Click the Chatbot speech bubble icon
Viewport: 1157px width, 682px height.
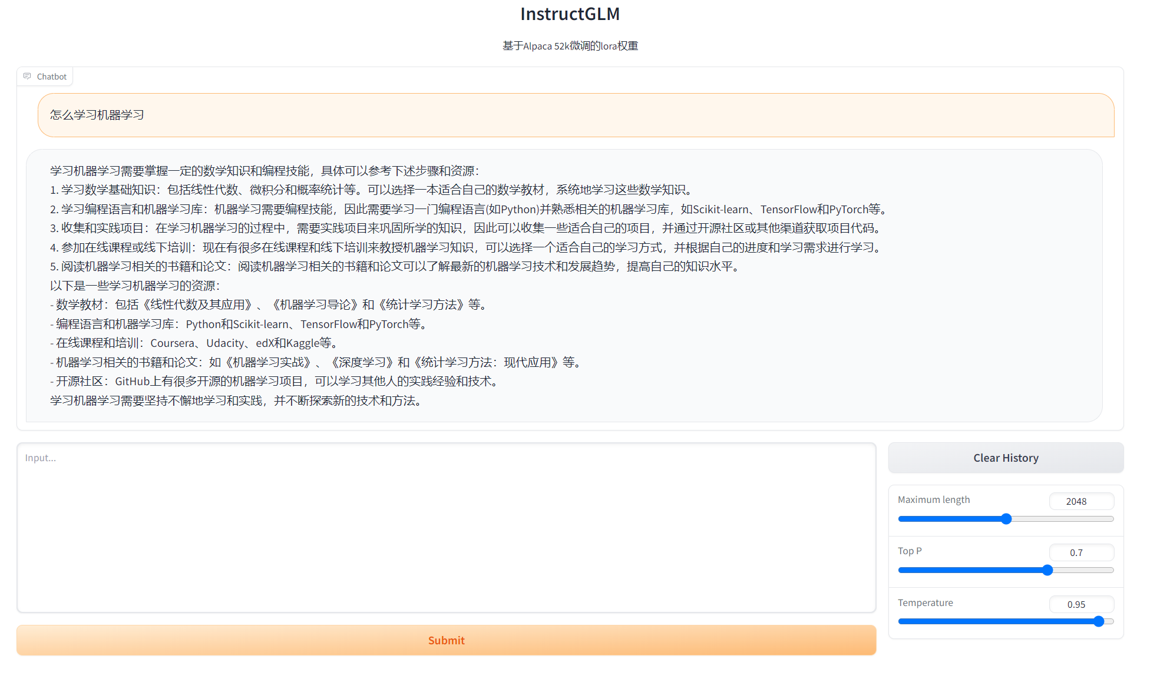tap(27, 77)
